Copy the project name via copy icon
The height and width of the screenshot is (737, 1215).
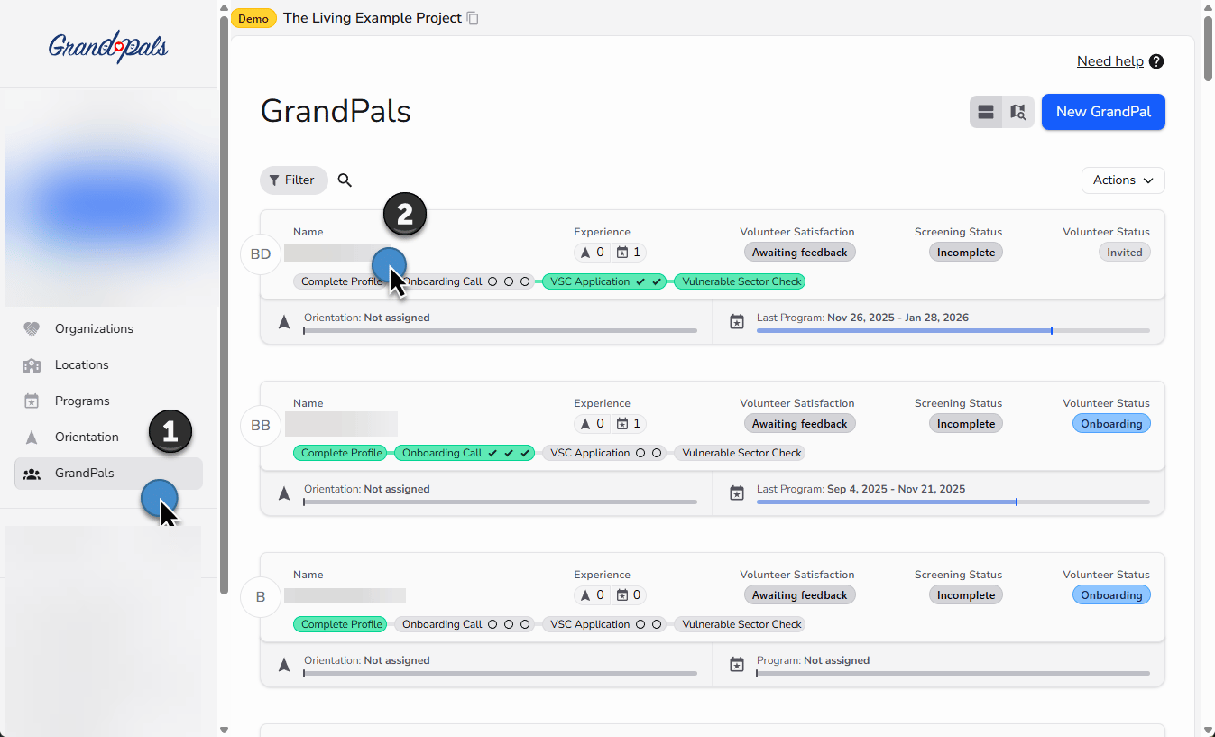click(473, 18)
